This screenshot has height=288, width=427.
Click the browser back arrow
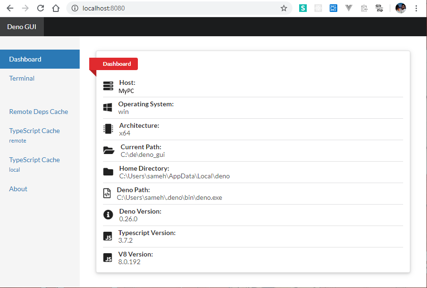10,8
